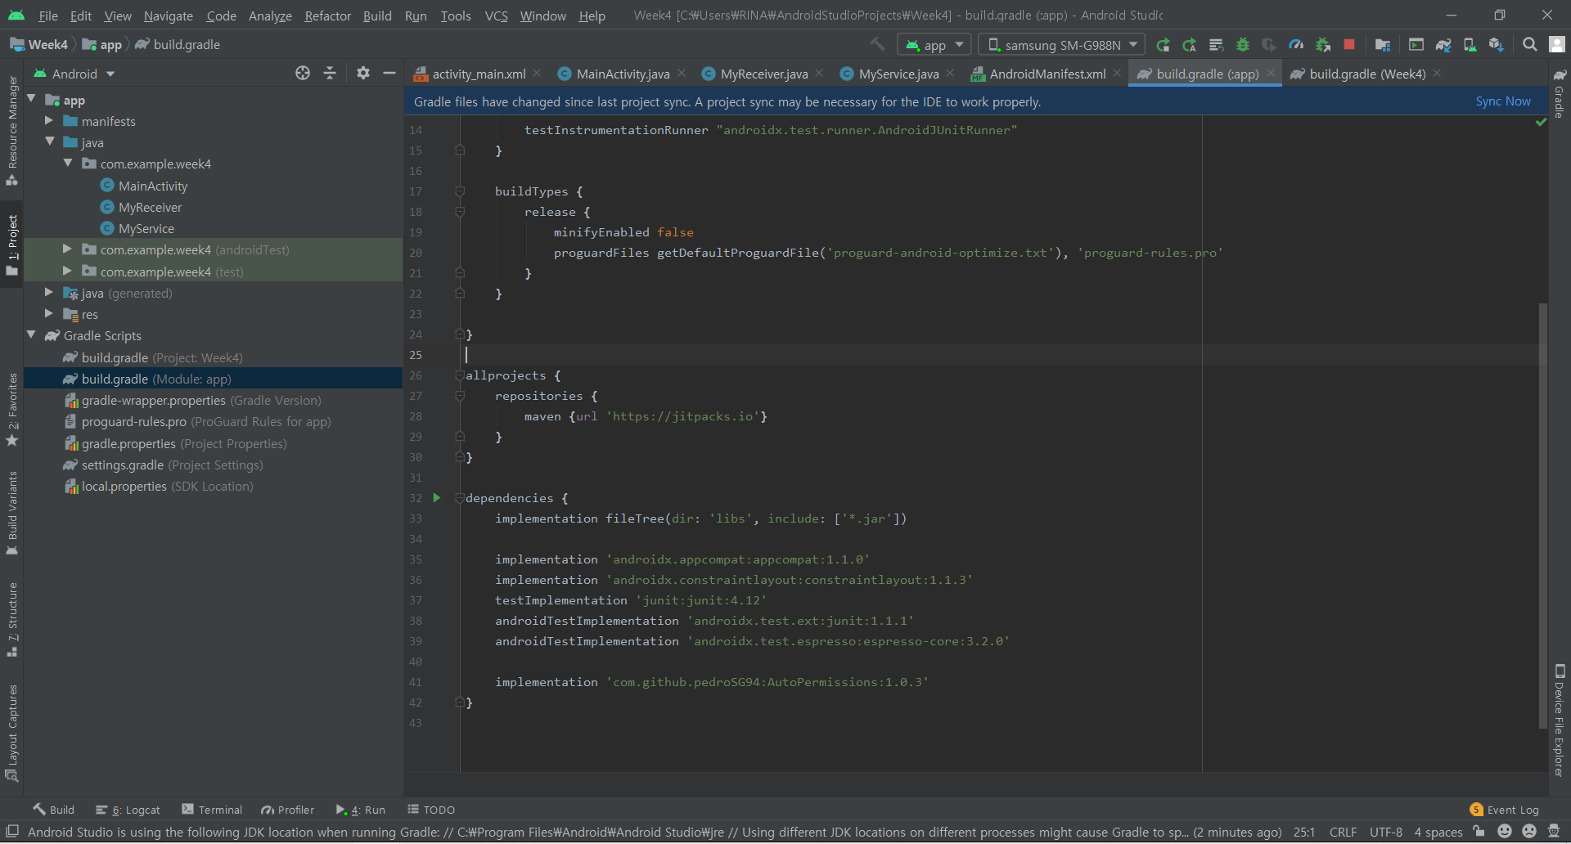
Task: Click the Apply Code Changes icon
Action: [x=1216, y=45]
